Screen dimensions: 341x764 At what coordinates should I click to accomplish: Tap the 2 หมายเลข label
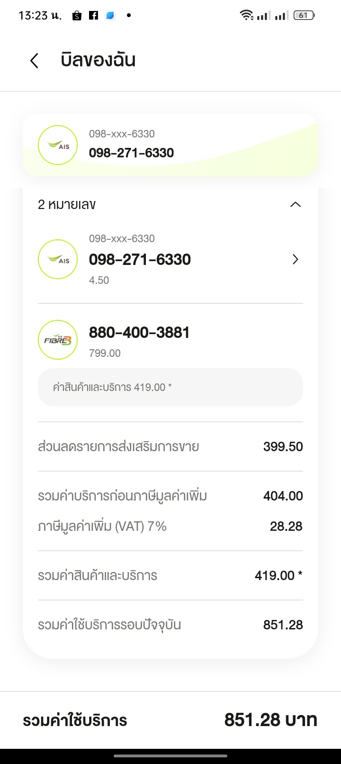(67, 204)
